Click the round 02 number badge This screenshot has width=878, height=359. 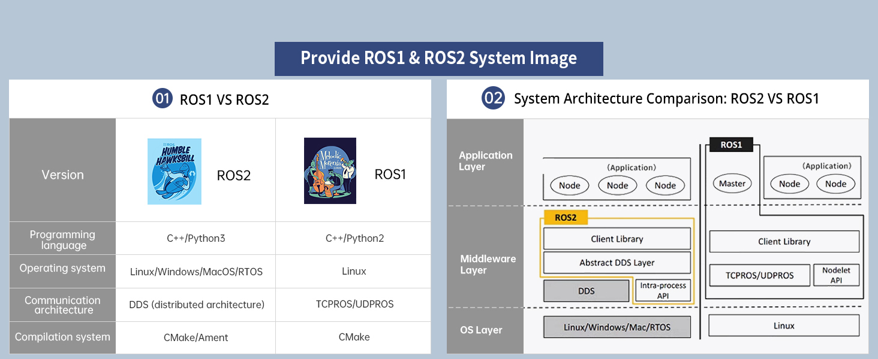[x=493, y=98]
